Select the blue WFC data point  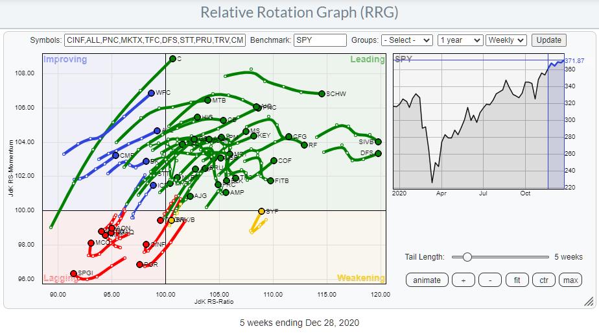click(x=151, y=93)
